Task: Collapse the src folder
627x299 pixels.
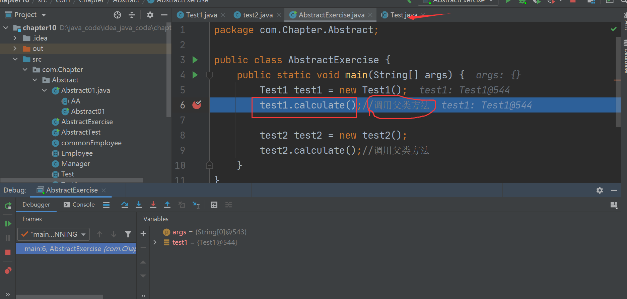Action: pos(15,59)
